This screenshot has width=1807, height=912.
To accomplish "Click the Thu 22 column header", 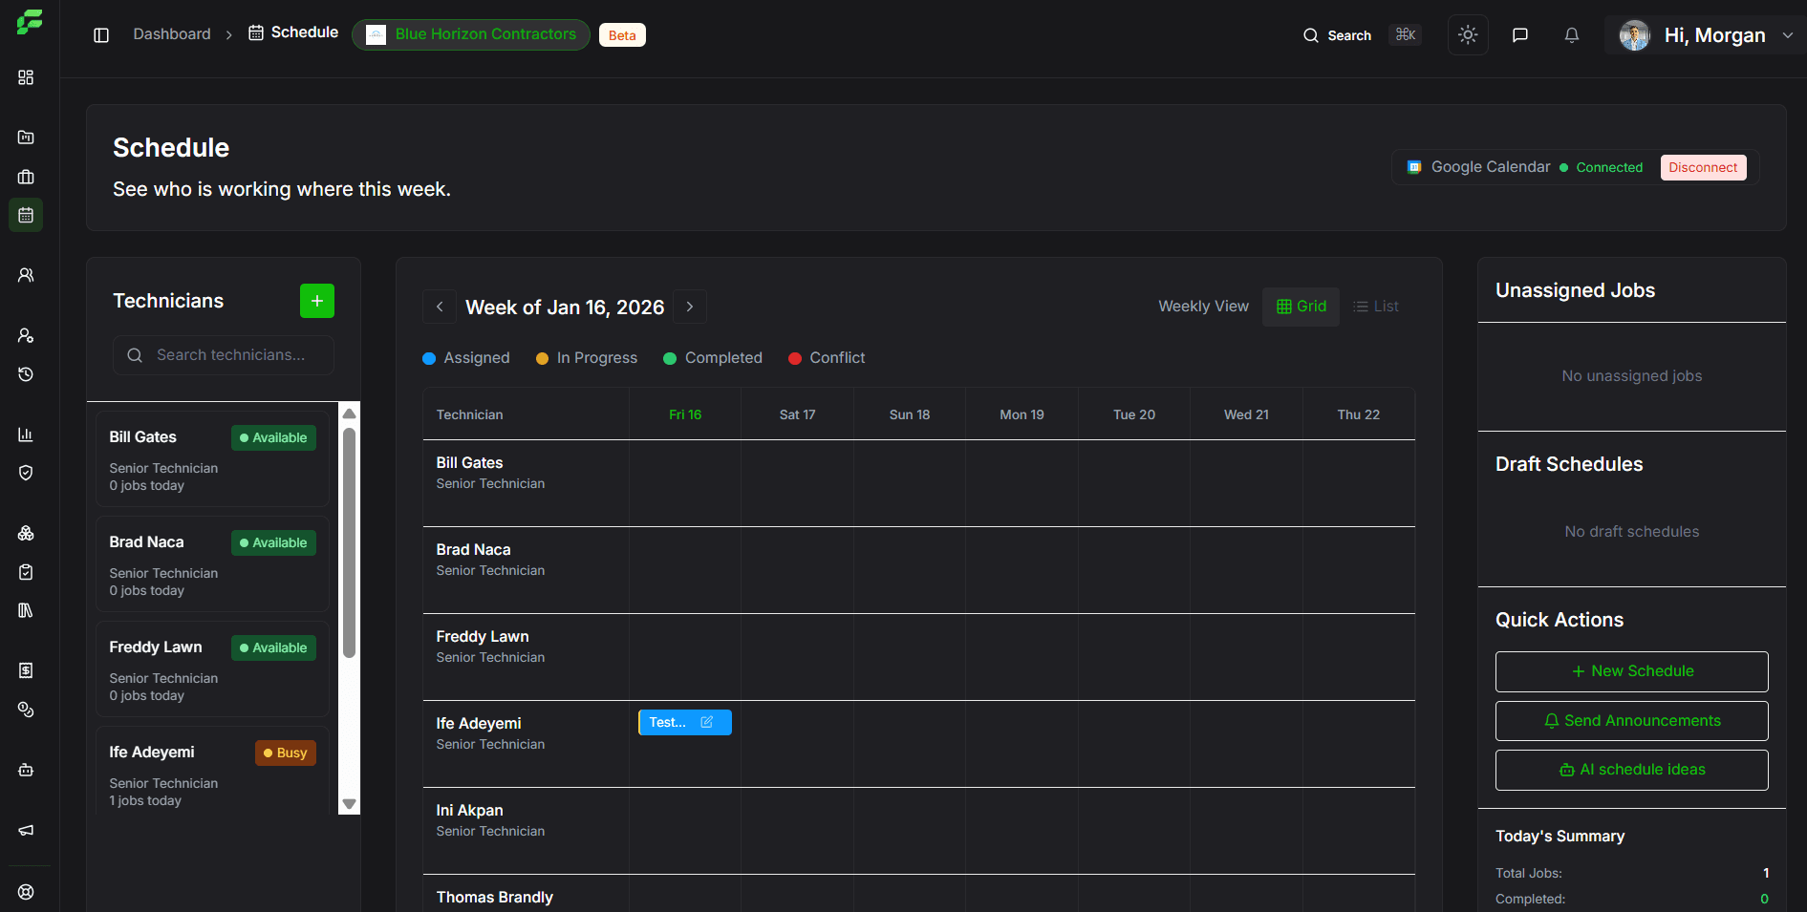I will [1358, 414].
